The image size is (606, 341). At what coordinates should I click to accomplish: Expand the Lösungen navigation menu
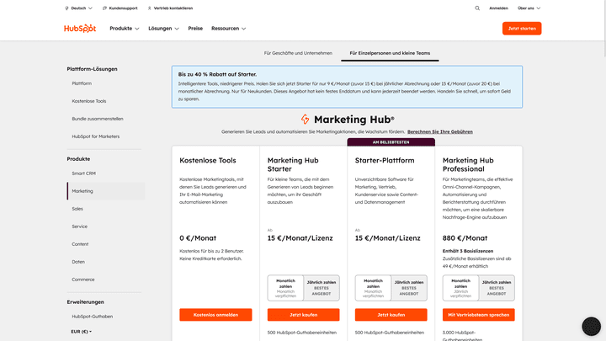163,29
